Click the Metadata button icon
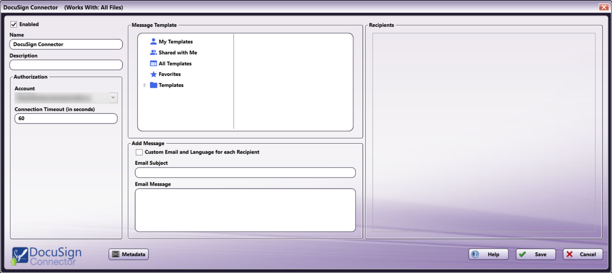This screenshot has height=273, width=612. 115,254
